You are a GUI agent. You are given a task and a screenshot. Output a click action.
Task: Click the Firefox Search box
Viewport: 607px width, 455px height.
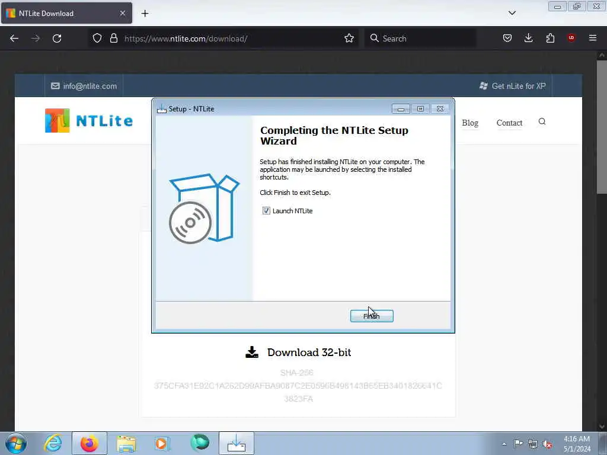click(420, 39)
